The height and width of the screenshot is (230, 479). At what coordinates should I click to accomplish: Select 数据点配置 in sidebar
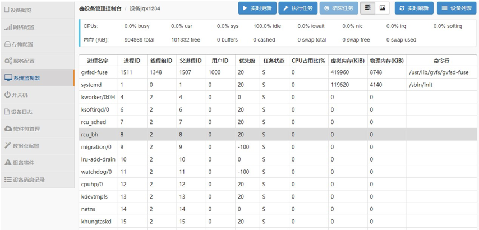point(37,146)
